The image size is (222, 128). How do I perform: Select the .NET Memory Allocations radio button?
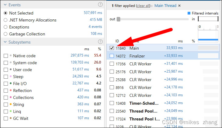tap(5, 20)
